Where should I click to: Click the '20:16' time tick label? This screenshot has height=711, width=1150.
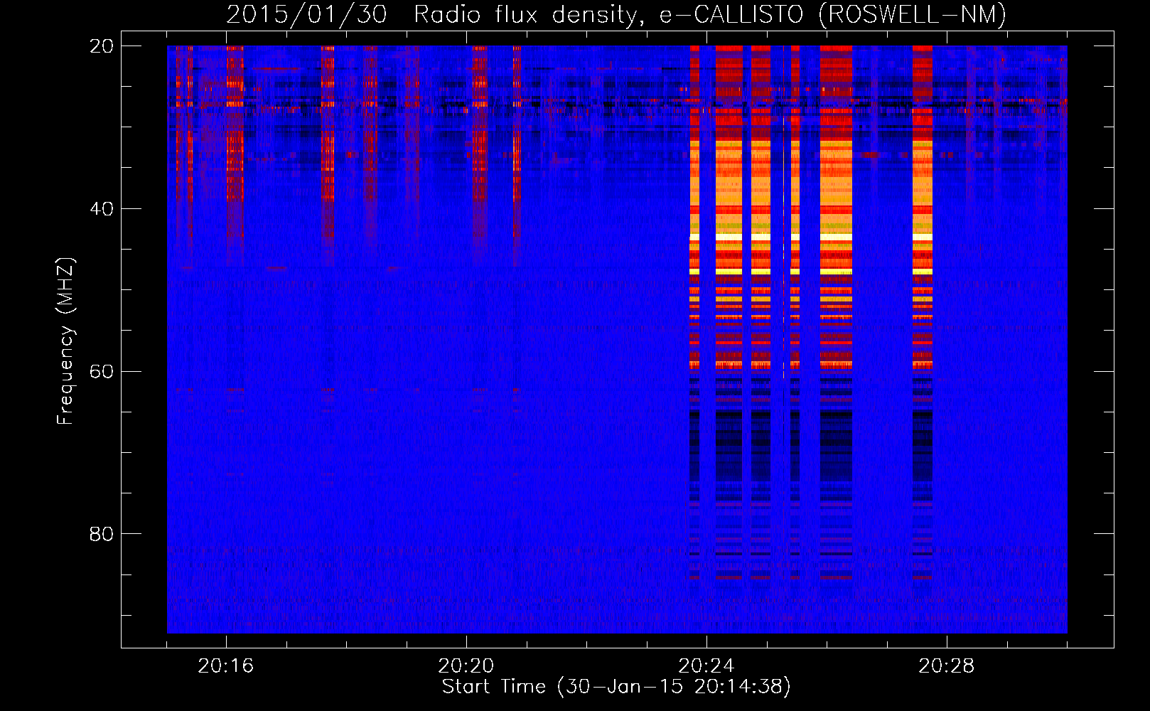[x=226, y=666]
